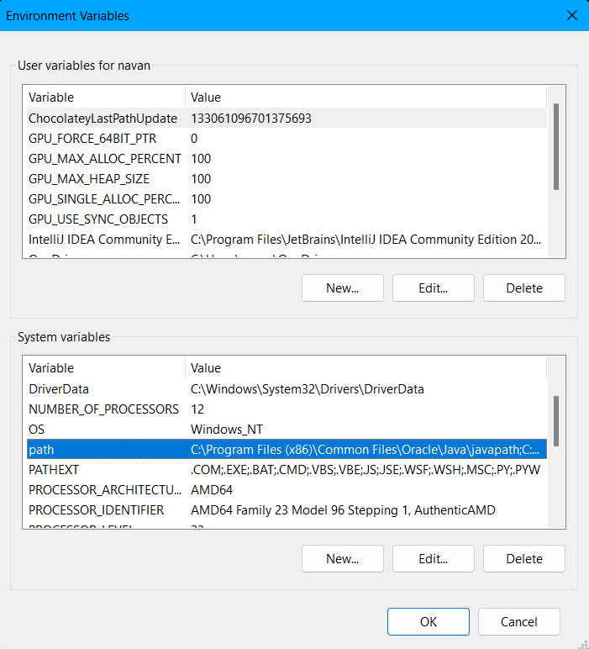Select the path system variable row
Viewport: 589px width, 649px height.
pos(42,450)
